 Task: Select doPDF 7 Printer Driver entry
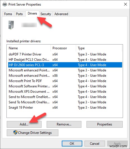click(65, 54)
